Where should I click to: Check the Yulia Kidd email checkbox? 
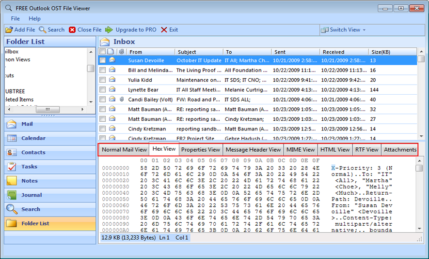click(103, 80)
